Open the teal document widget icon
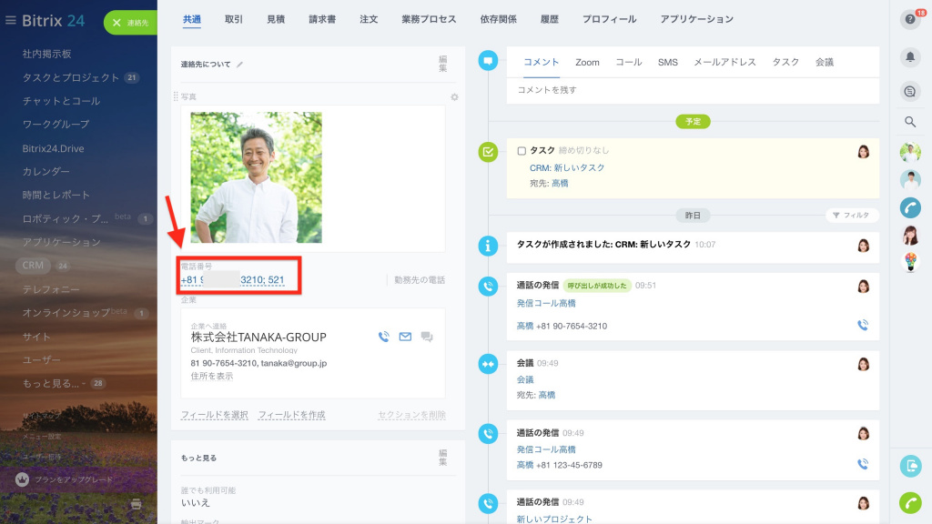Viewport: 932px width, 524px height. (910, 466)
